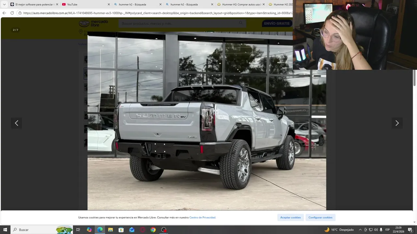Switch to Microsoft Edge in taskbar
This screenshot has width=417, height=234.
pos(100,230)
